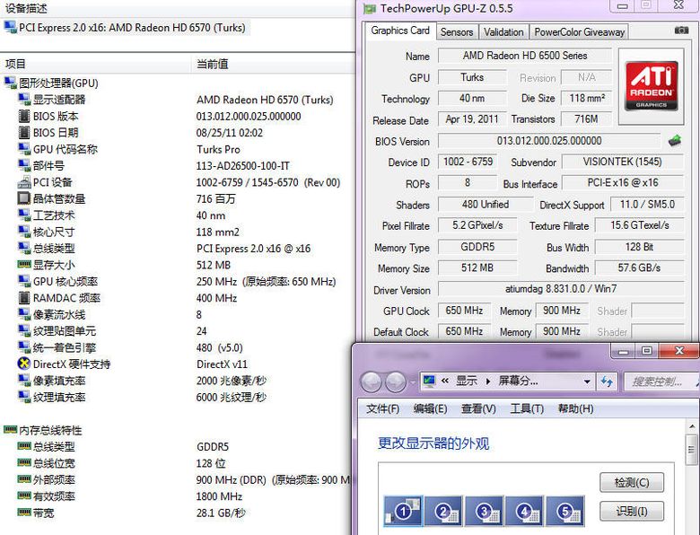Click the value PCI Express 2.0 x16 @ x16
This screenshot has height=535, width=700.
[x=254, y=249]
